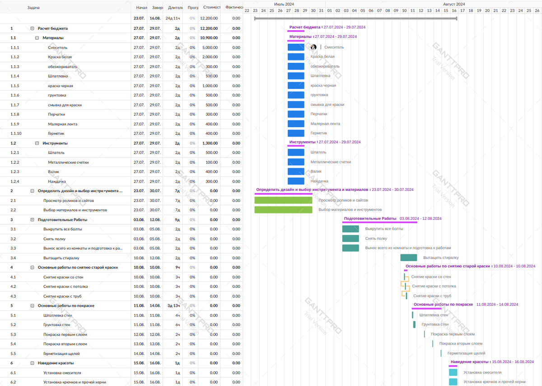Click day 31 in the timeline header

321,11
